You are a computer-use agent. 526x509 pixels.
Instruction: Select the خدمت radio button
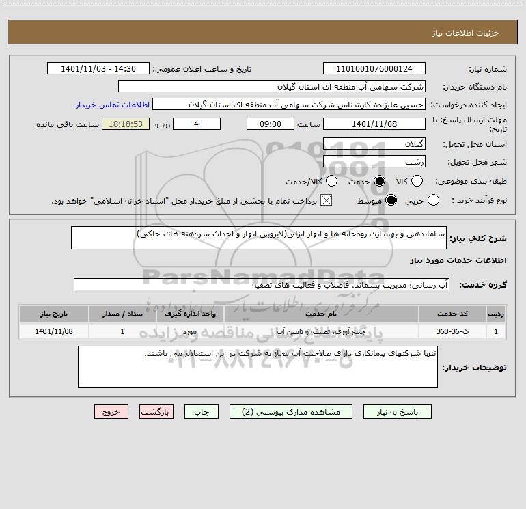click(x=379, y=181)
